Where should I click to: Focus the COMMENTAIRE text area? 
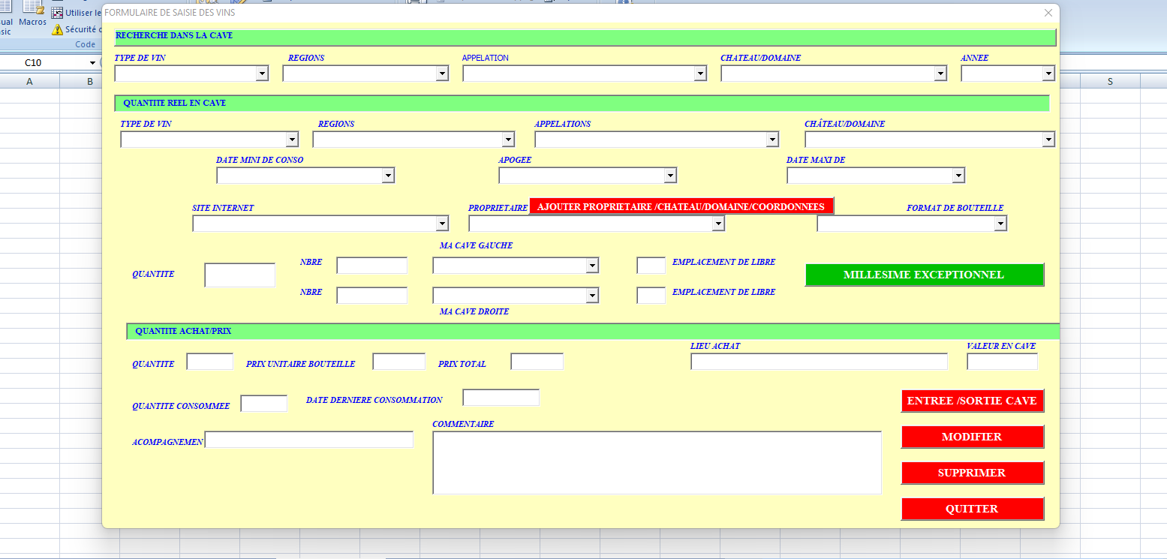tap(657, 462)
